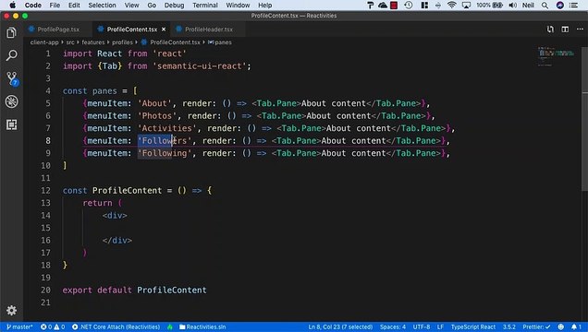
Task: Open the File menu
Action: [55, 6]
